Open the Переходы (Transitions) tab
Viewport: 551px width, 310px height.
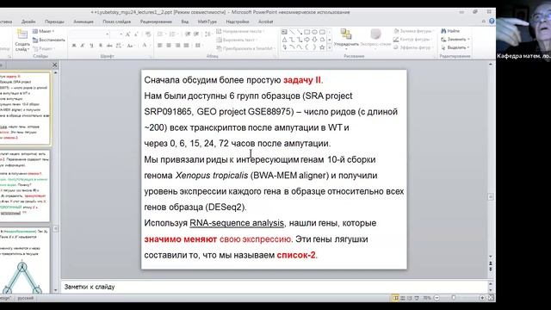click(54, 22)
